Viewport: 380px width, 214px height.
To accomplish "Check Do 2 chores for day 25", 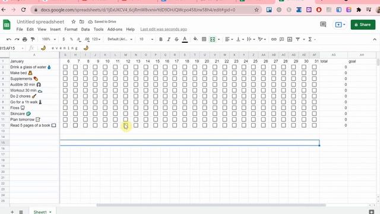I will point(254,96).
